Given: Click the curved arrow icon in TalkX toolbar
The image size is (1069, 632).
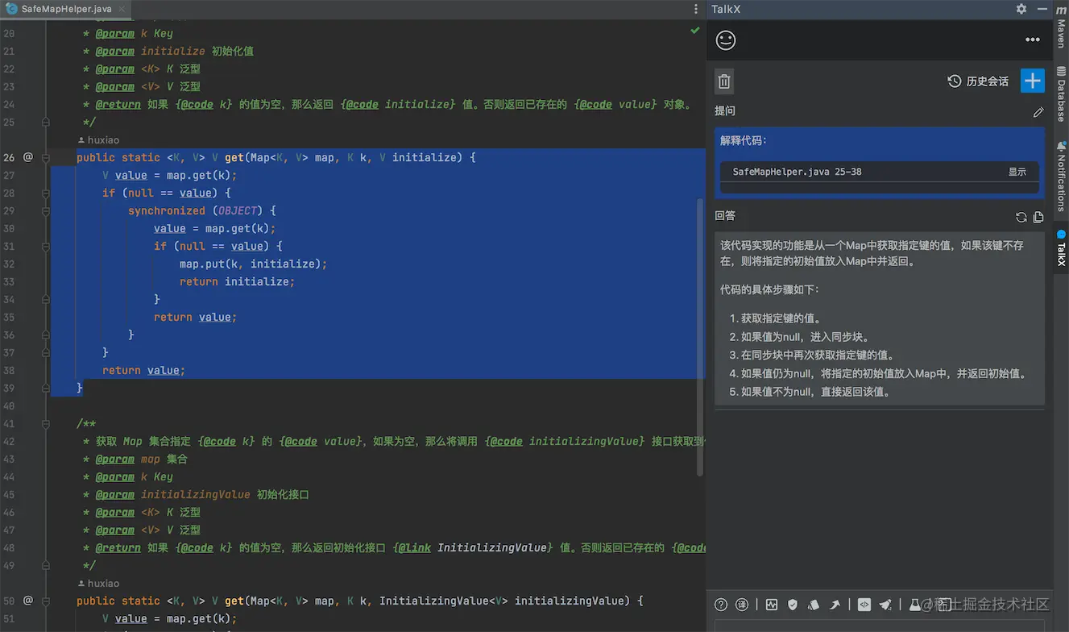Looking at the screenshot, I should [835, 605].
